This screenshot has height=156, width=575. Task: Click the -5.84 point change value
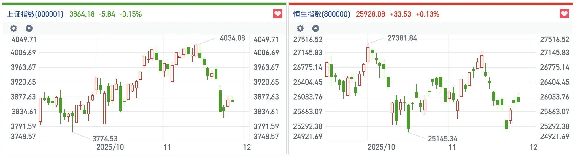tap(107, 14)
